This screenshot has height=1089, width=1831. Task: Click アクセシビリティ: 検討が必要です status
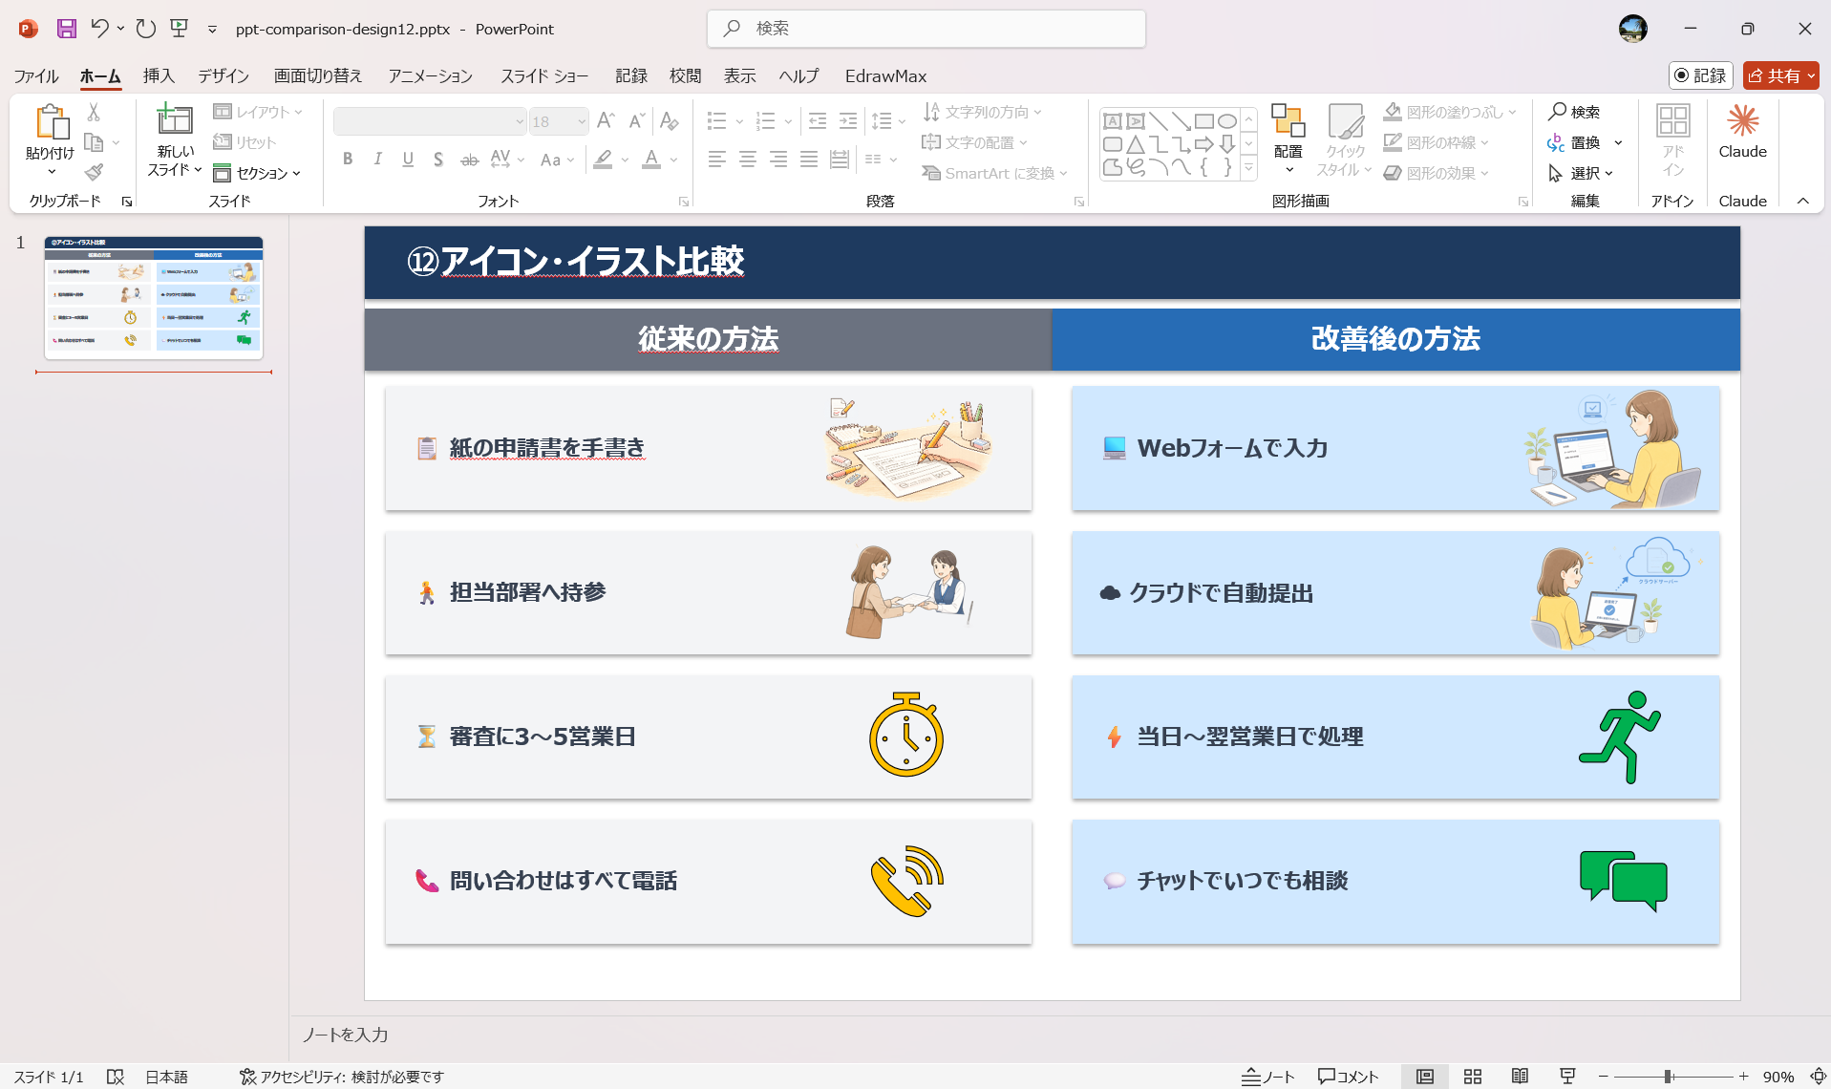[x=341, y=1077]
